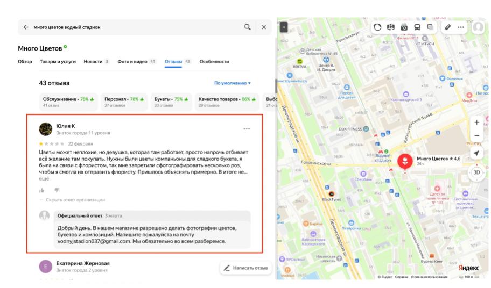Open the DDX FITNESS place marker
491x288 pixels.
point(366,129)
